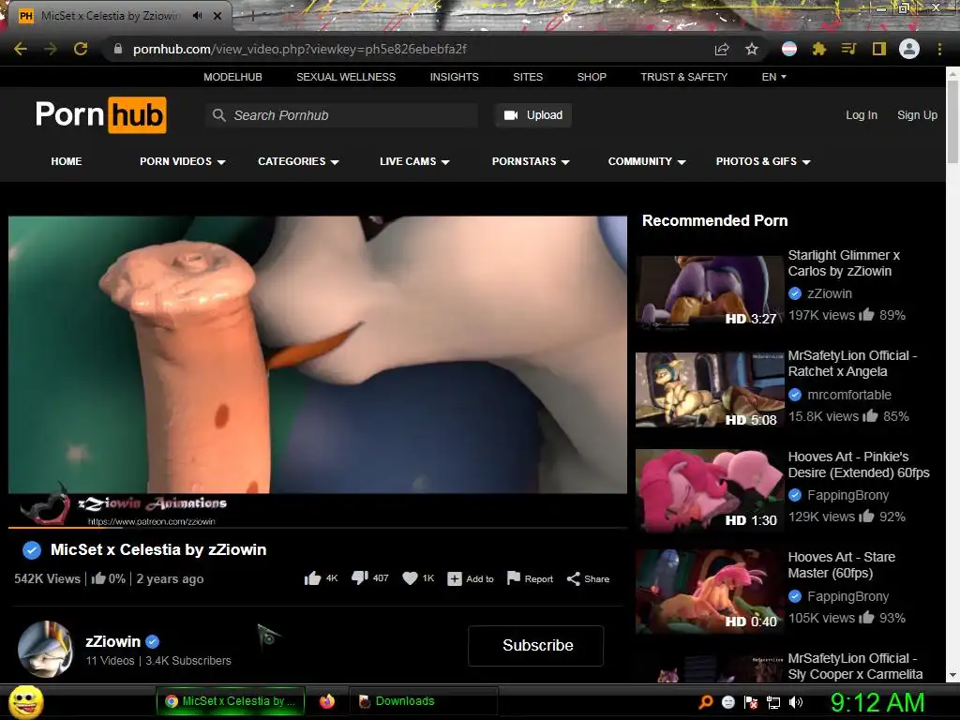960x720 pixels.
Task: Expand the EN language dropdown
Action: pos(773,77)
